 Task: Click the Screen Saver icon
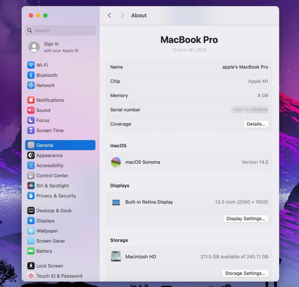(x=31, y=241)
